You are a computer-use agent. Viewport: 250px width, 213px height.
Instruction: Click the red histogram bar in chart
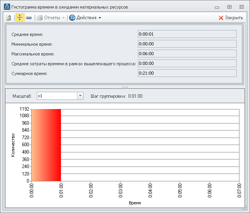click(x=46, y=145)
